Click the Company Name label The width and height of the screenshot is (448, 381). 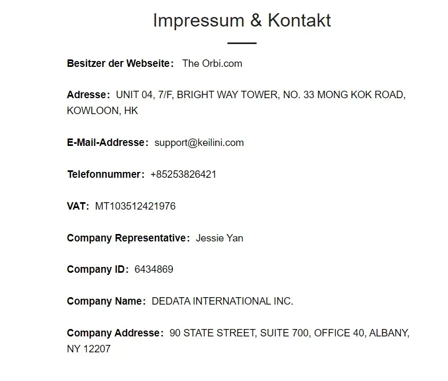pyautogui.click(x=106, y=301)
